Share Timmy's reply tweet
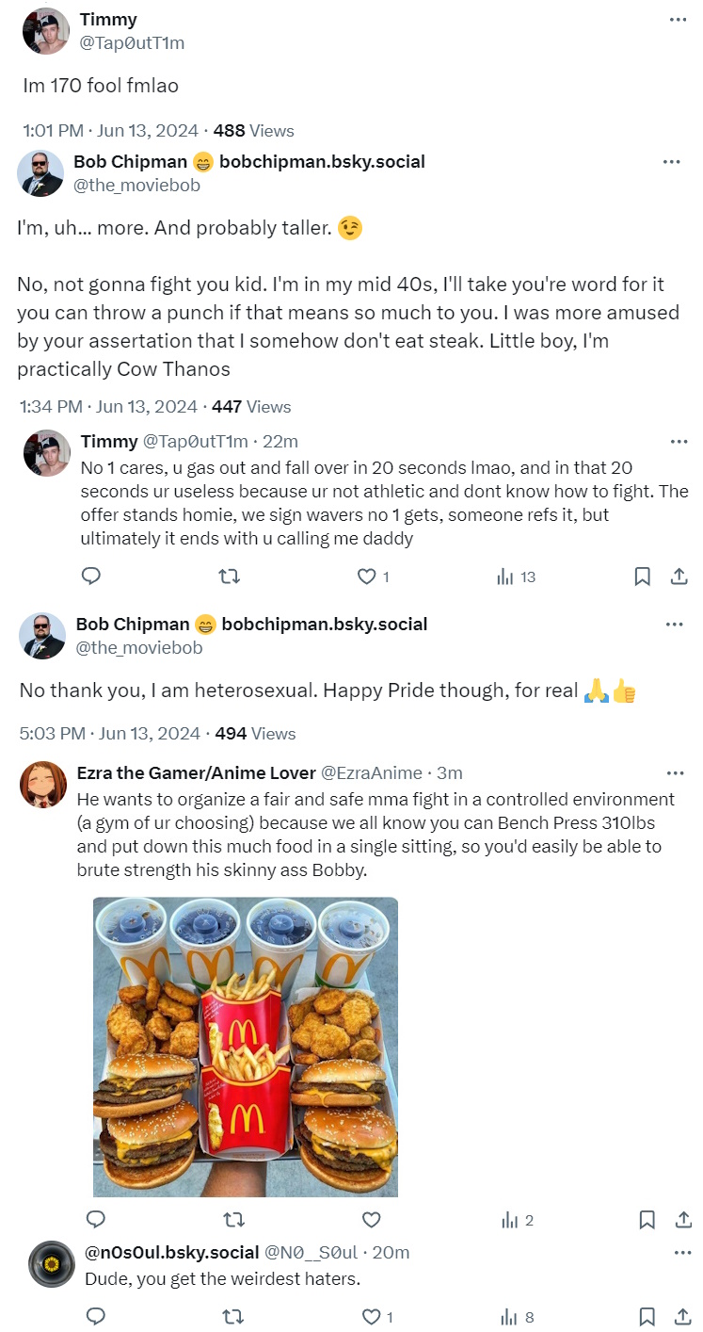703x1332 pixels. tap(679, 577)
